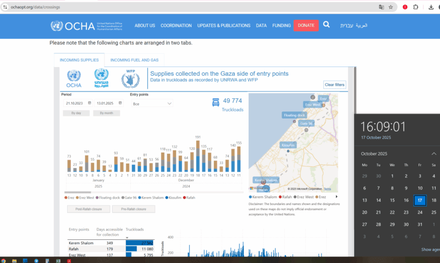Viewport: 440px width, 263px height.
Task: Select October 24 in the calendar flyout
Action: pos(421,212)
